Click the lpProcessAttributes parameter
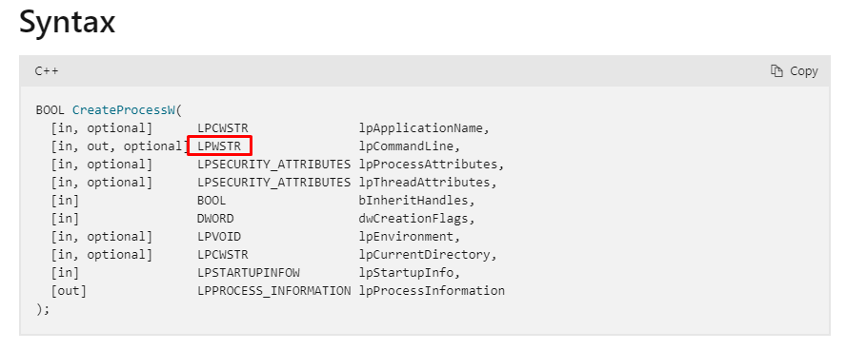Screen dimensions: 867x350 pyautogui.click(x=429, y=165)
